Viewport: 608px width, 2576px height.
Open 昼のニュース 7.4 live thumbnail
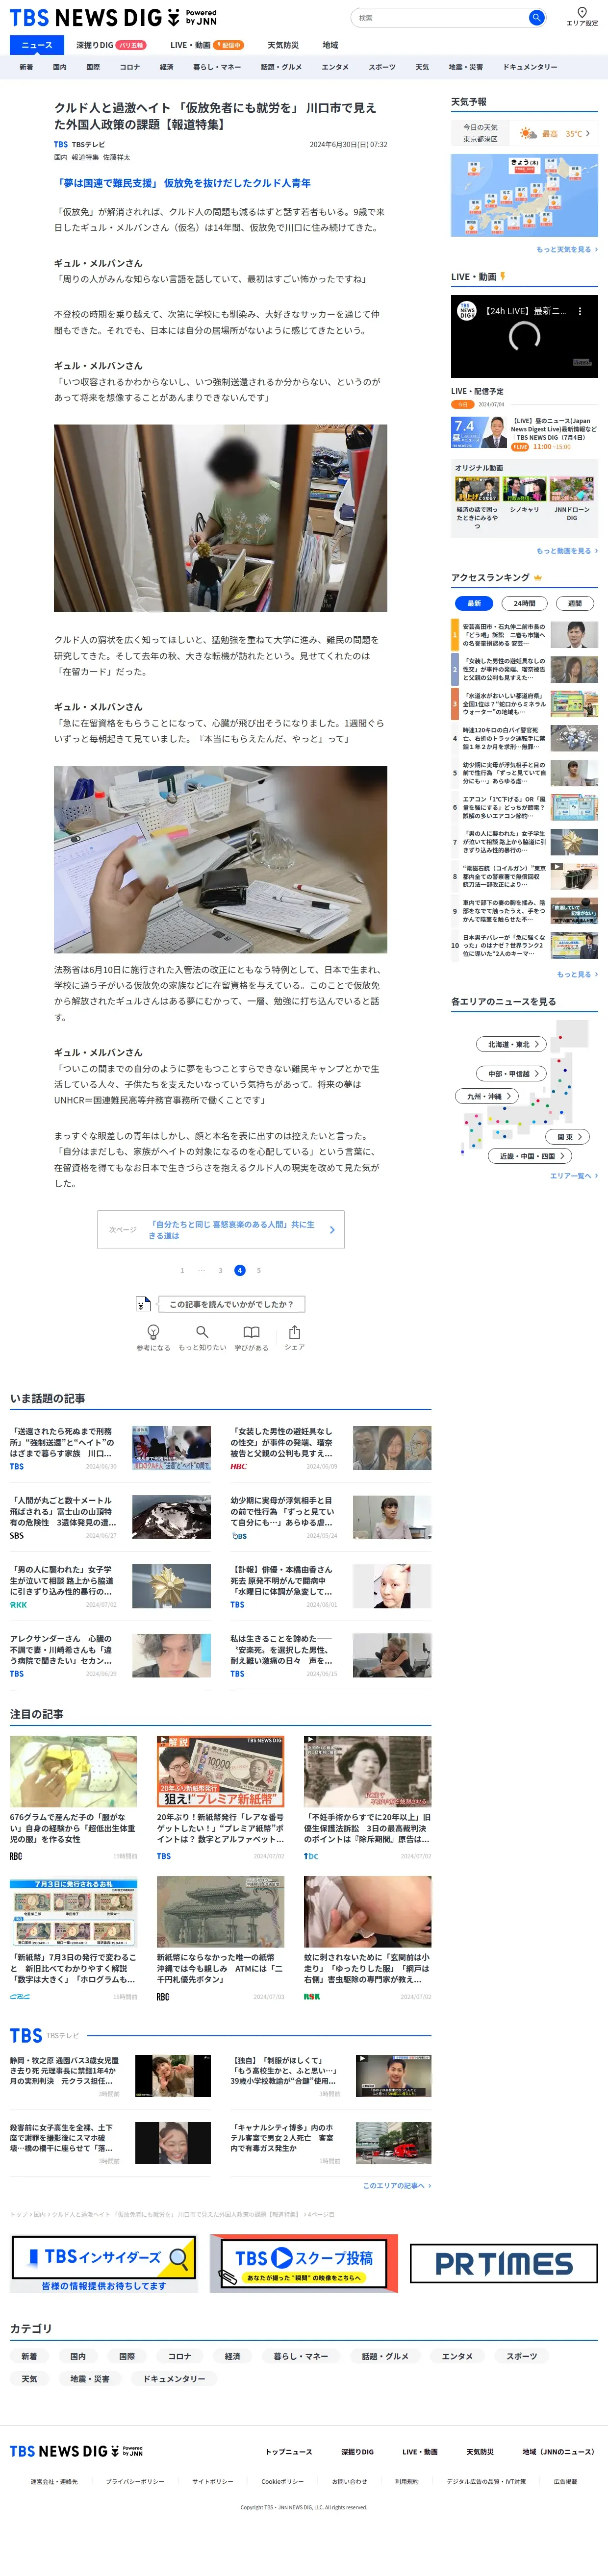[479, 433]
